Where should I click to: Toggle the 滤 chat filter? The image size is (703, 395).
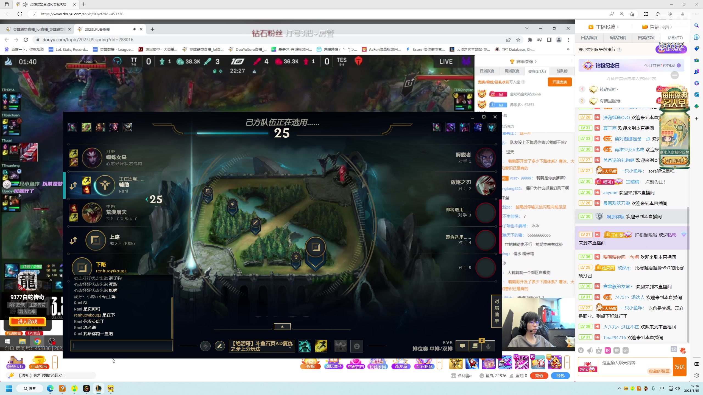674,349
